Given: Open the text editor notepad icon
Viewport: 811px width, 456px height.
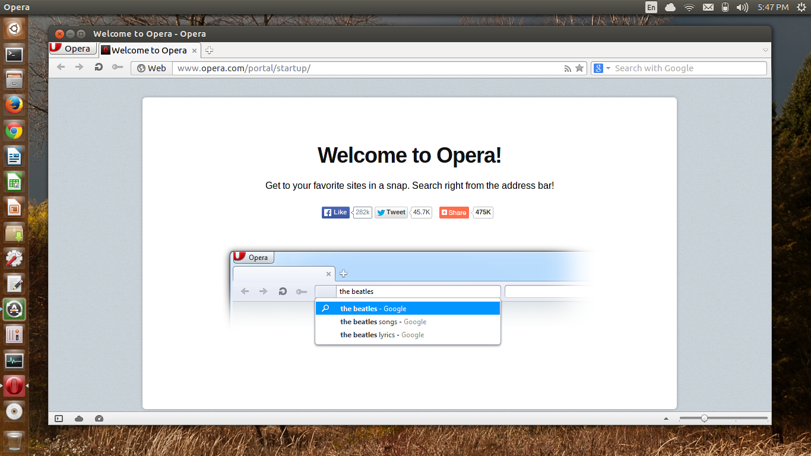Looking at the screenshot, I should 14,284.
